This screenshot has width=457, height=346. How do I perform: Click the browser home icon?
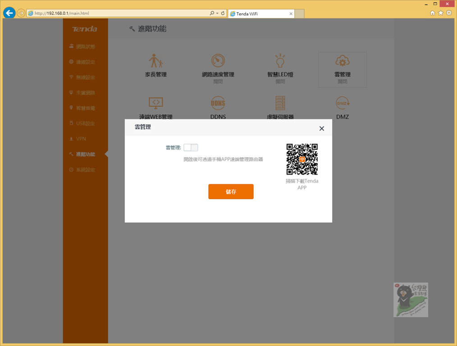pyautogui.click(x=433, y=13)
